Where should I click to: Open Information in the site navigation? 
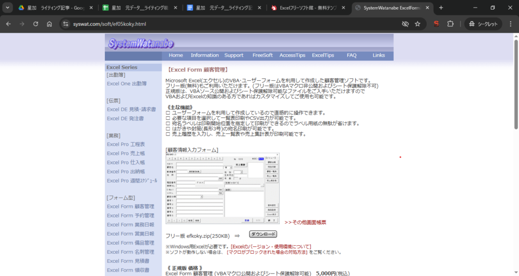click(205, 56)
